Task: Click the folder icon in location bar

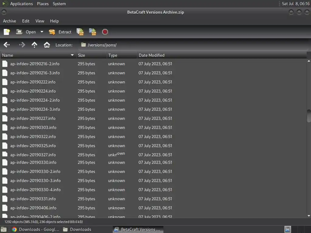Action: [84, 45]
